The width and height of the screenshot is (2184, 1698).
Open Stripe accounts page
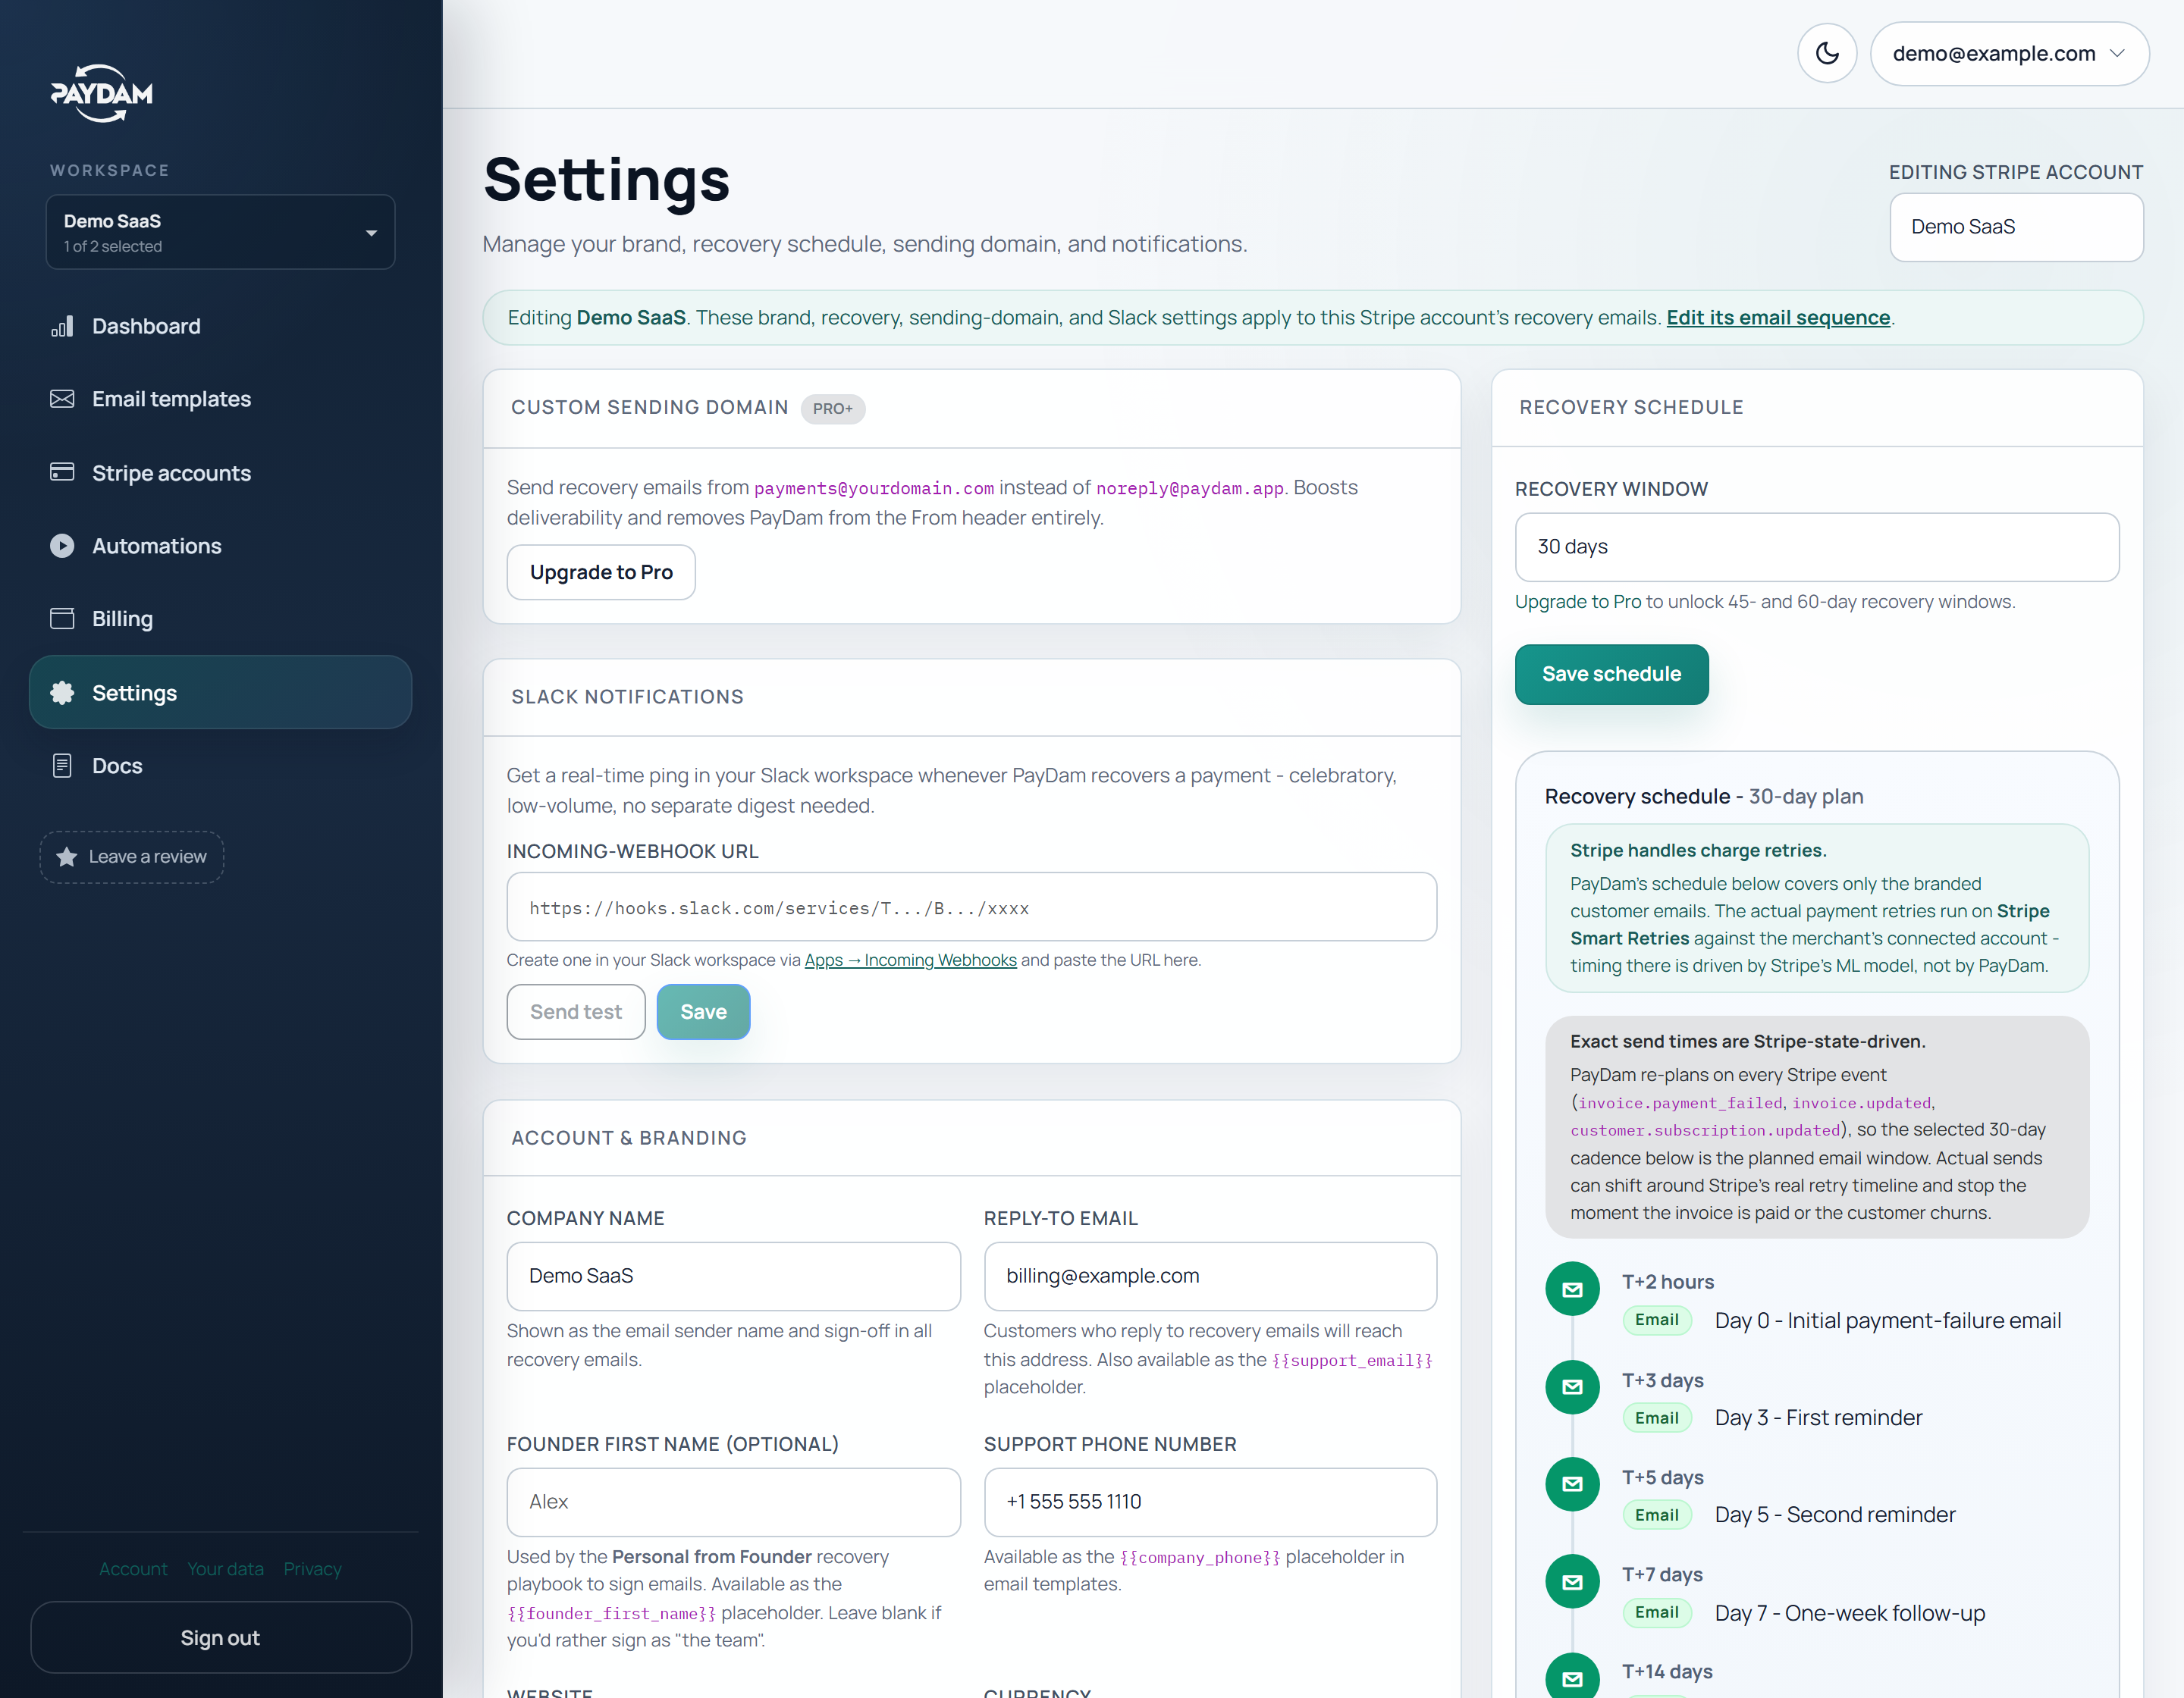point(220,471)
